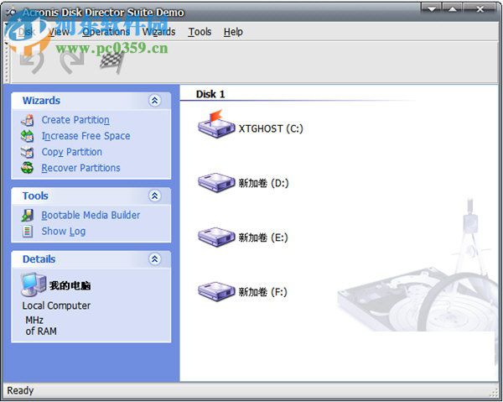Click the 新加卷 (F:) label
The width and height of the screenshot is (503, 402).
point(262,292)
